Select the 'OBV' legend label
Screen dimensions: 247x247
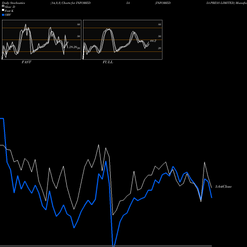tap(8, 15)
